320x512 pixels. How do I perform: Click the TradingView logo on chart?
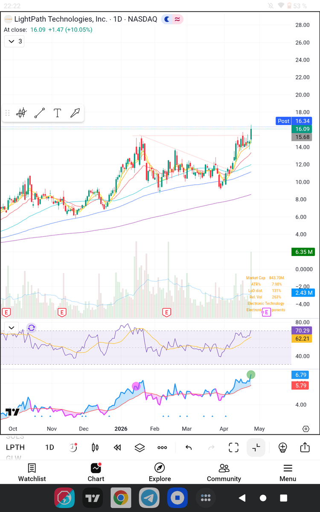12,412
